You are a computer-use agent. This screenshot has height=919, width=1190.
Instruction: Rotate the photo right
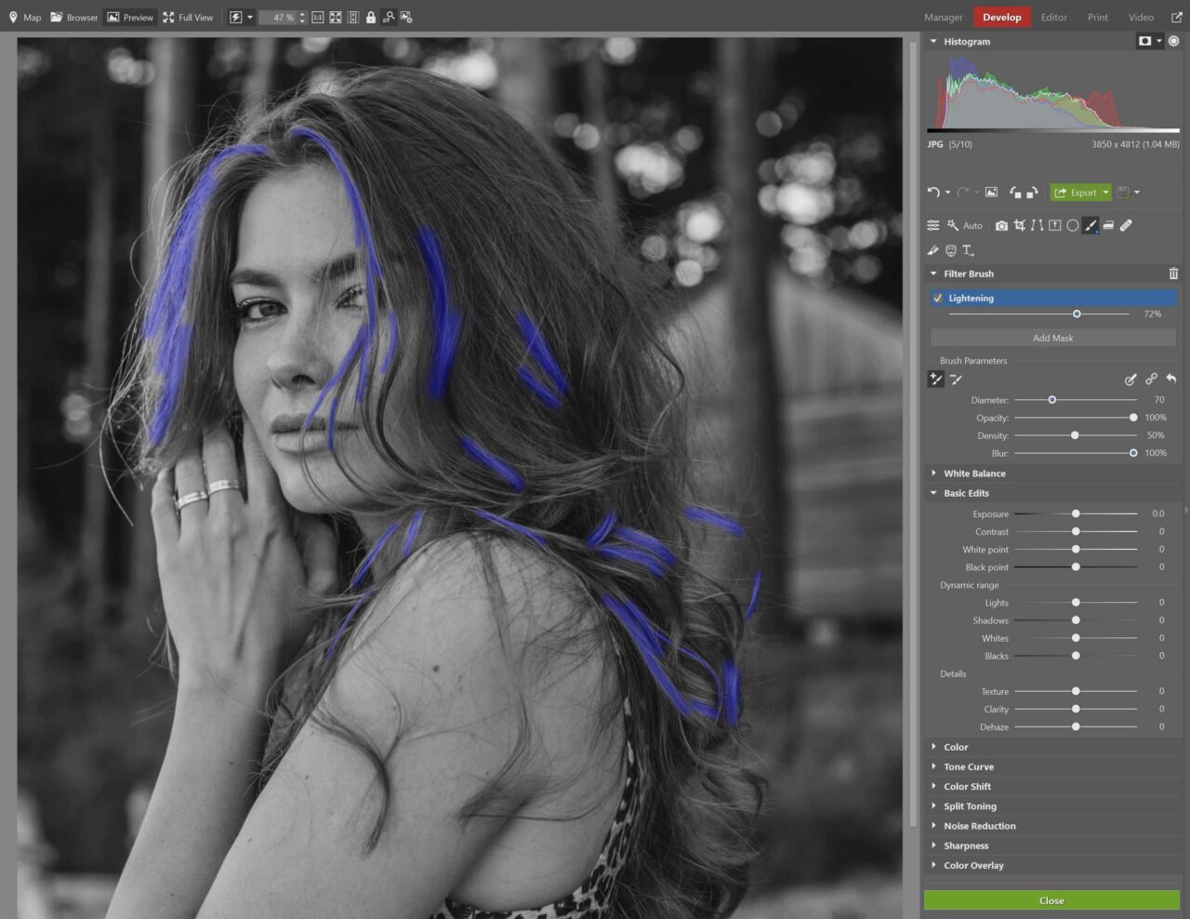tap(1031, 193)
